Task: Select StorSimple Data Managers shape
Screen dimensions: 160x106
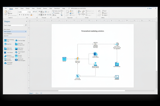Action: coord(20,60)
